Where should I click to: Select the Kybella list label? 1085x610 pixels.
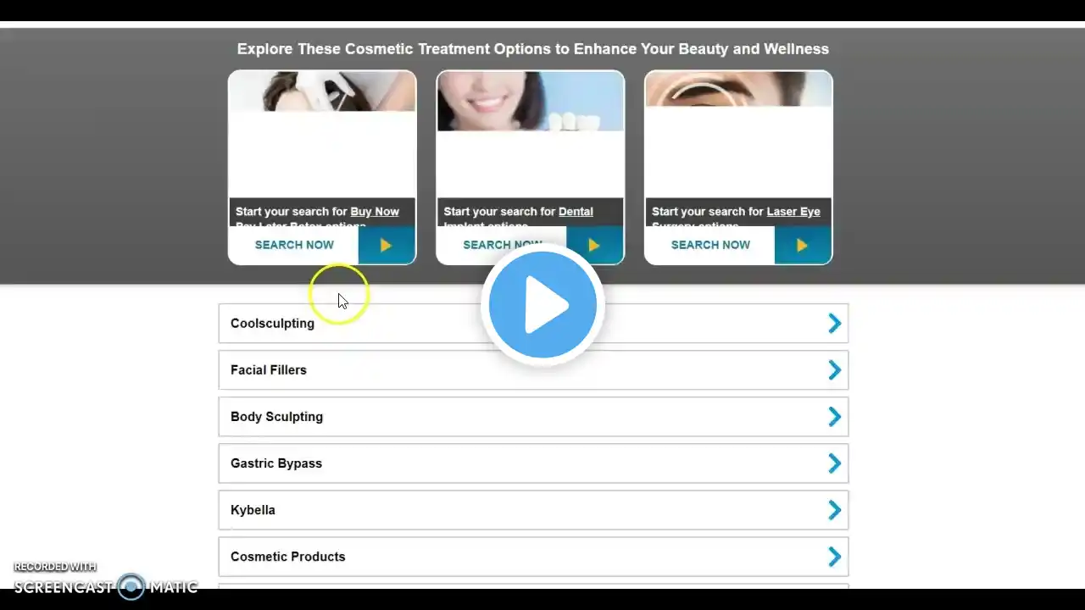[253, 510]
